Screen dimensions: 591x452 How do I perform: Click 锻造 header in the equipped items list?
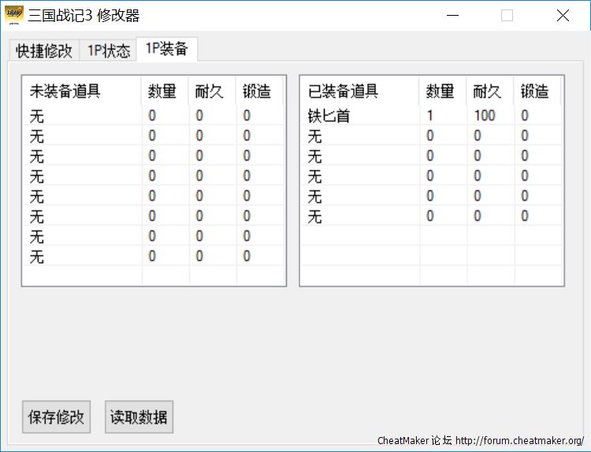[535, 91]
